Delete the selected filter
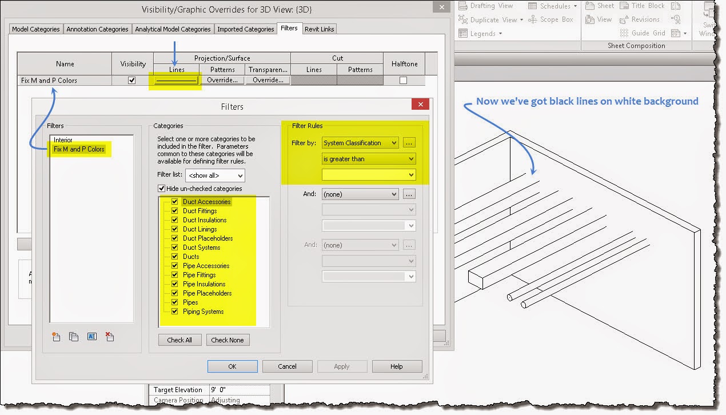The height and width of the screenshot is (415, 726). [x=110, y=337]
